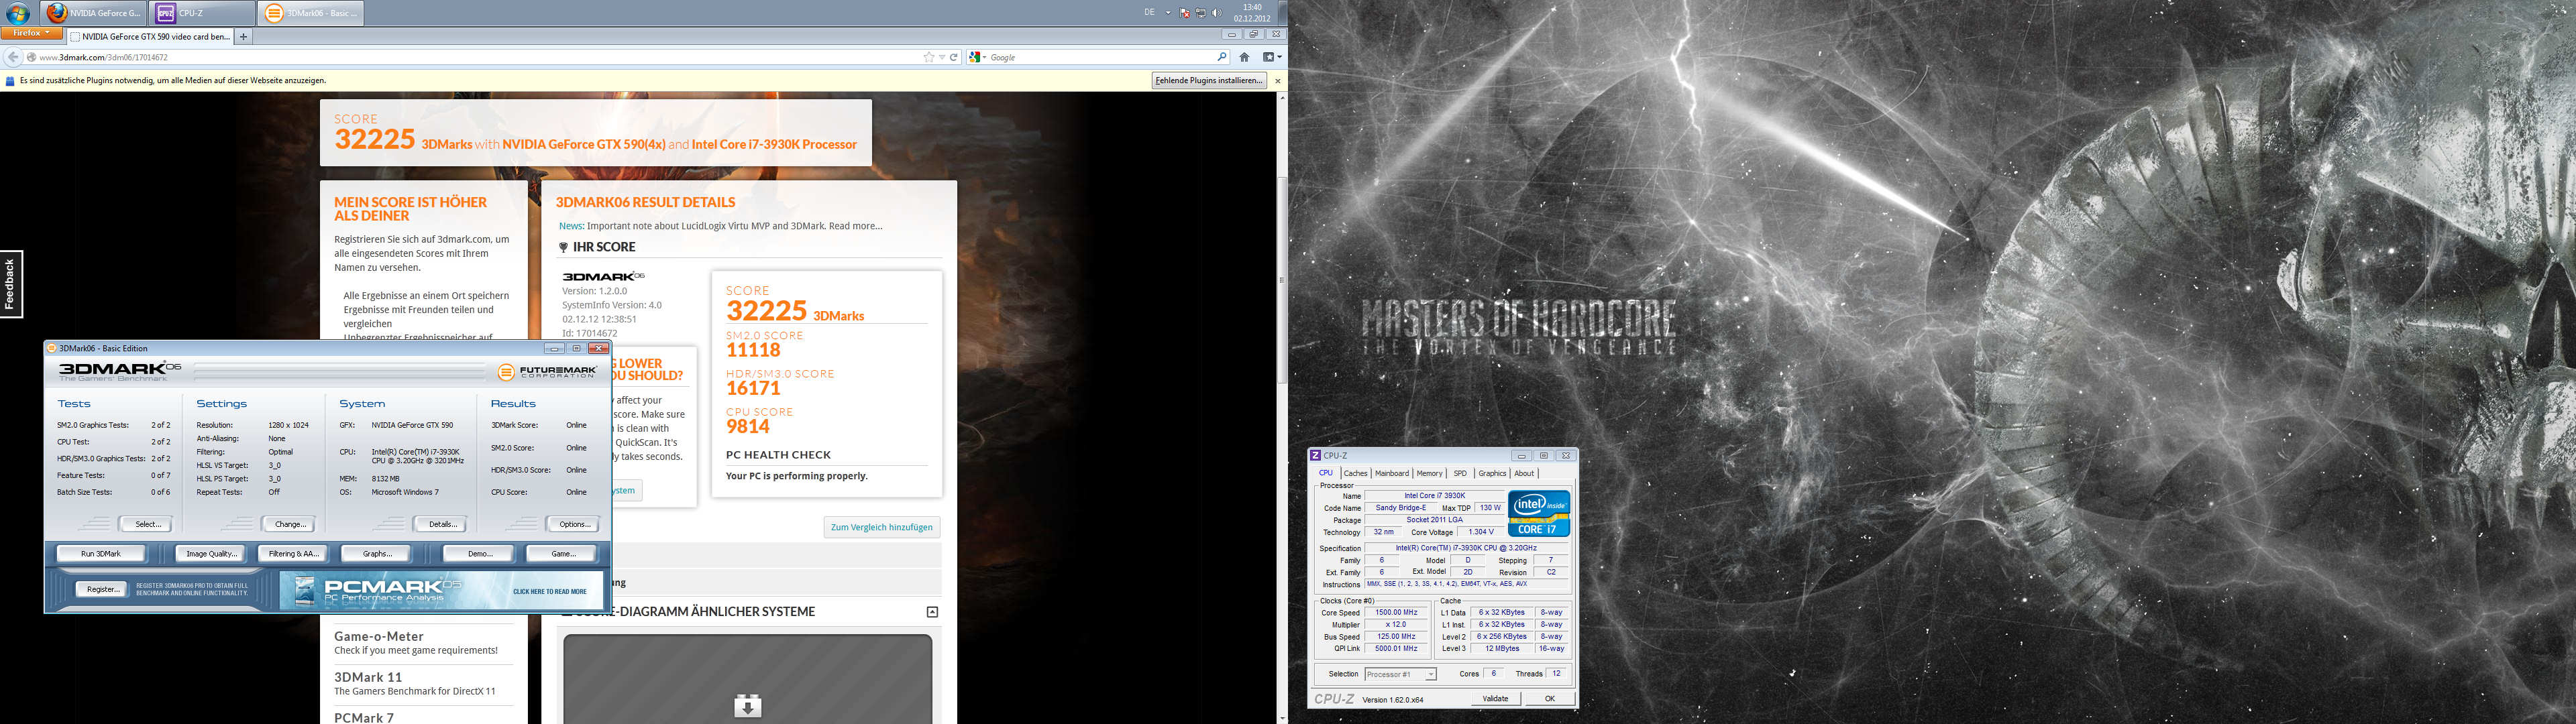Click the Intel Core i7 logo badge
Screen dimensions: 2576x724
click(x=1538, y=514)
